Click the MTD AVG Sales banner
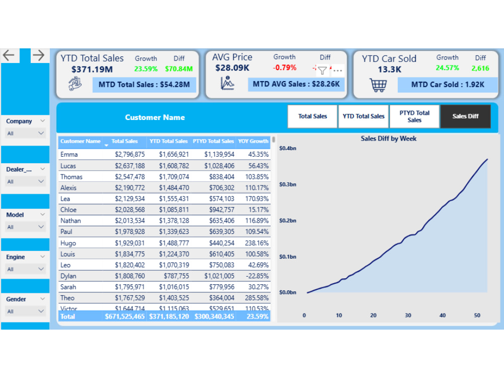This screenshot has width=504, height=378. click(296, 84)
